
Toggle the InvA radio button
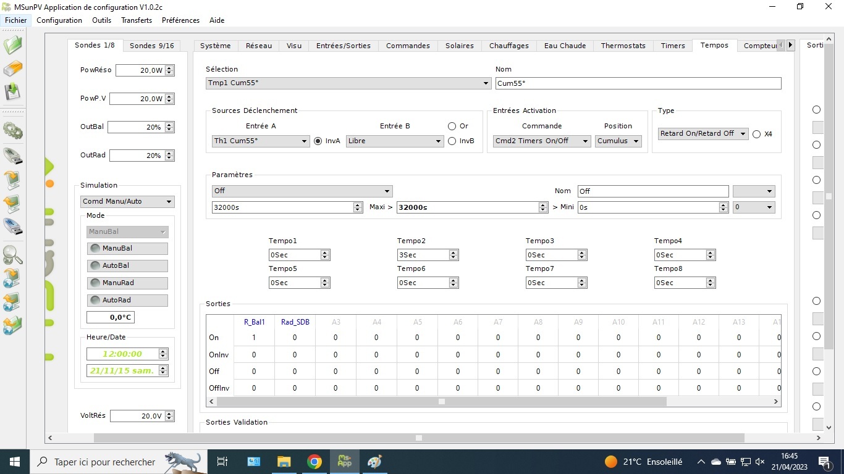pos(318,141)
